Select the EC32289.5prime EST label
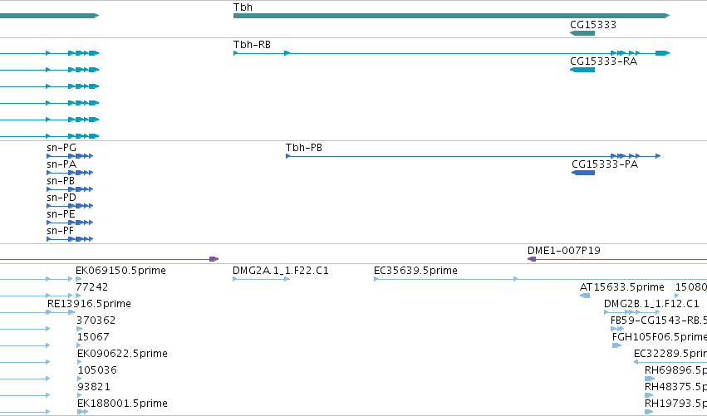This screenshot has height=416, width=707. tap(670, 354)
